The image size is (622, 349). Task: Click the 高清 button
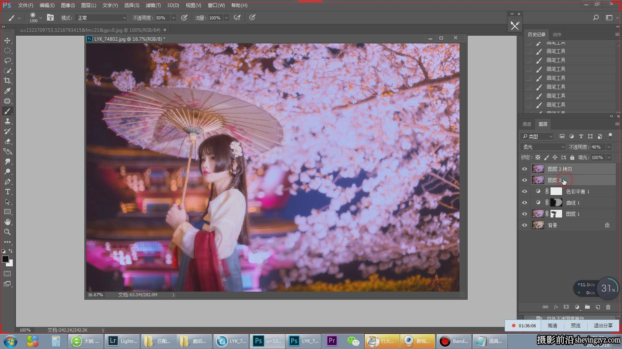pos(552,326)
